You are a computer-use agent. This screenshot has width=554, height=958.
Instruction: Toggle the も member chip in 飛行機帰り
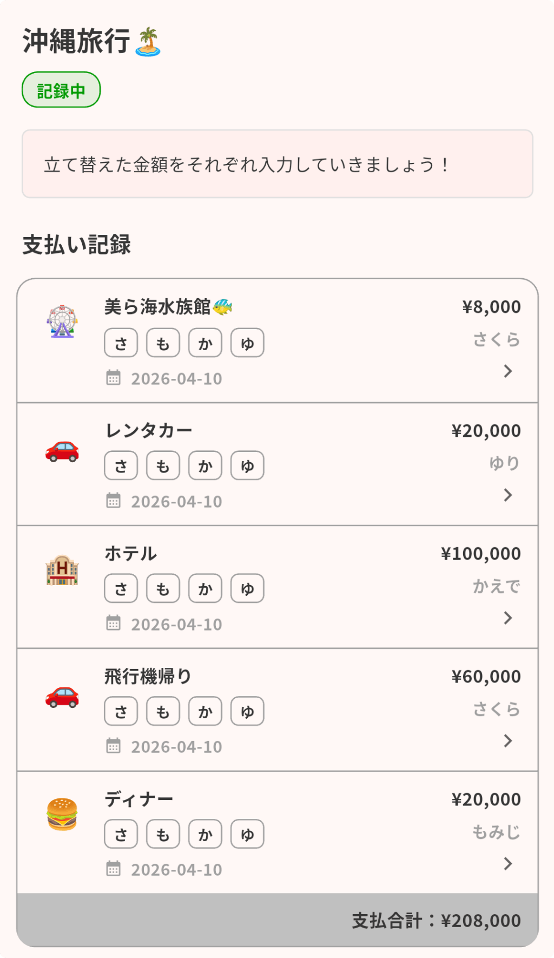click(163, 712)
